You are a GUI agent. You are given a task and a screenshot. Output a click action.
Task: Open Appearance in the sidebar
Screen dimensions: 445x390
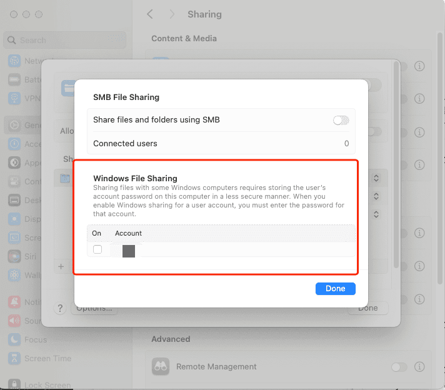[x=25, y=162]
